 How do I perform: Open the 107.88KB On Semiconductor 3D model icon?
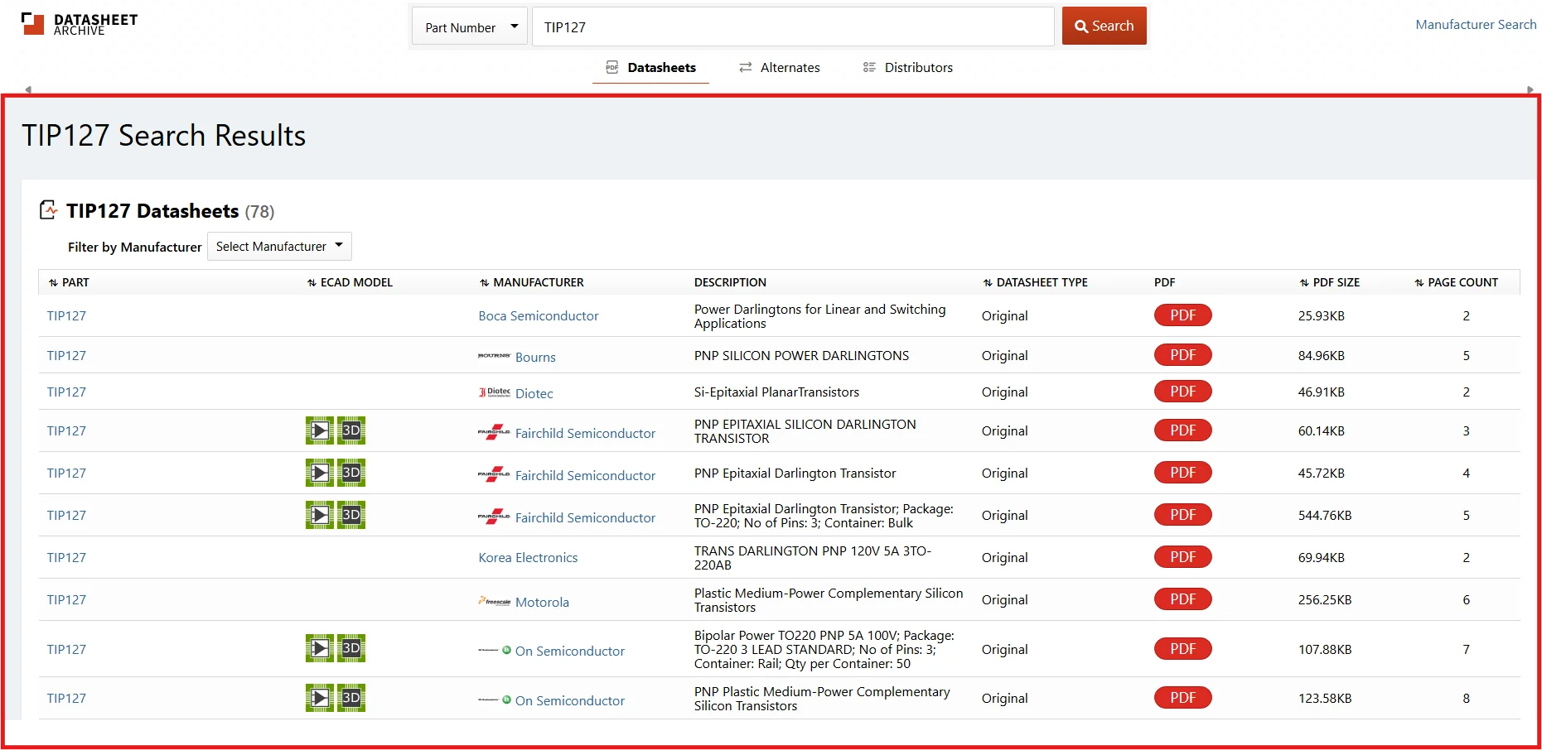351,648
